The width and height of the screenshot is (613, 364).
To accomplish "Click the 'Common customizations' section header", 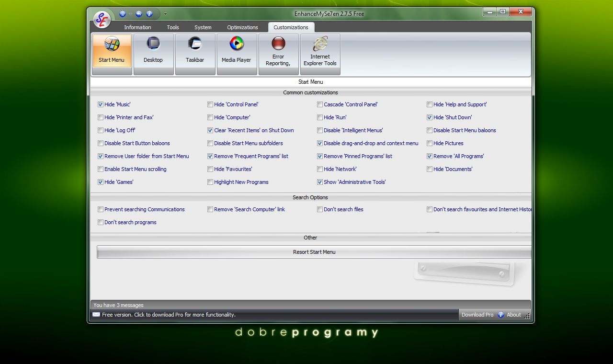I will [310, 92].
